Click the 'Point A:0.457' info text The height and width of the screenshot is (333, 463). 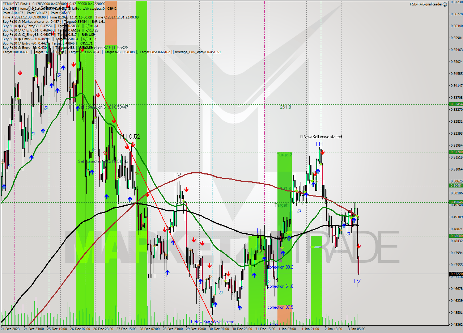point(13,13)
